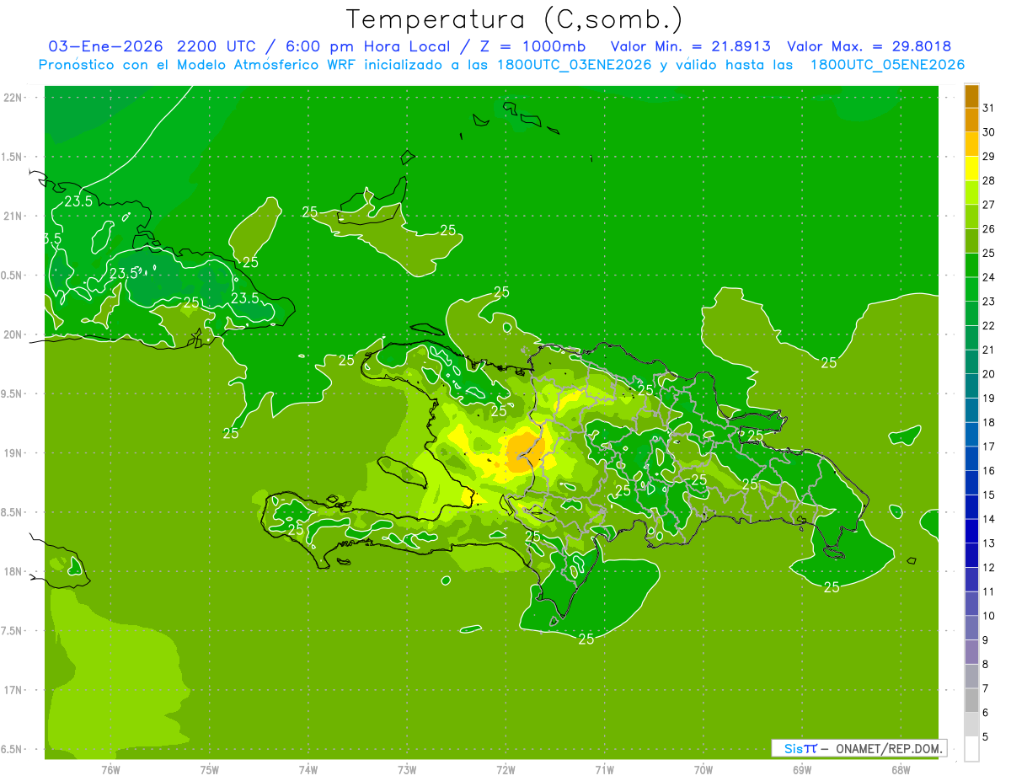This screenshot has width=1011, height=781.
Task: Pick the blue swatch between 16 and 17
Action: pyautogui.click(x=971, y=458)
